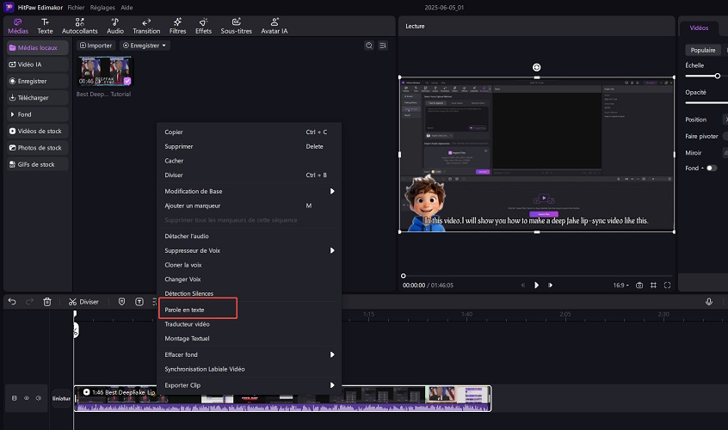This screenshot has width=728, height=430.
Task: Toggle the Fond switch in properties
Action: coord(711,168)
